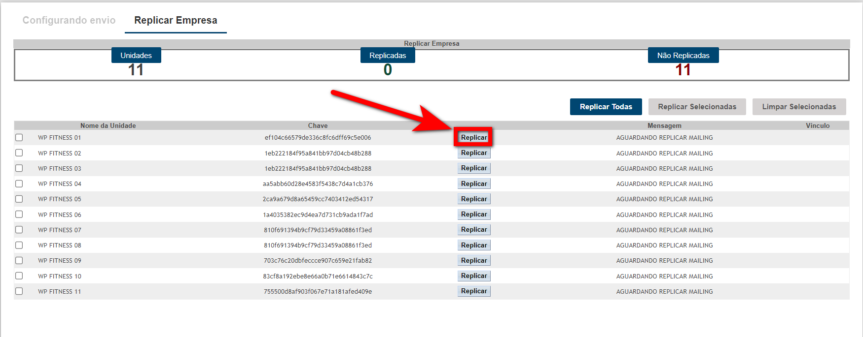Click the Replicar Todas button

pos(606,107)
